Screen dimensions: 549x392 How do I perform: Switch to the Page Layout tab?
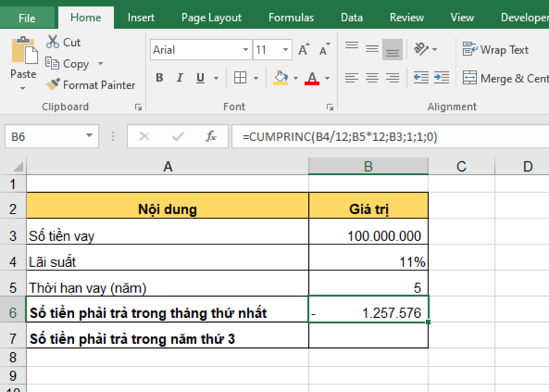[211, 18]
